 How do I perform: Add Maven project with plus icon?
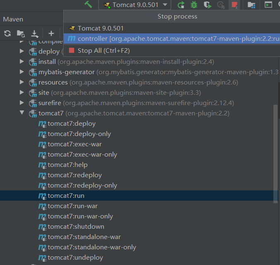point(51,33)
